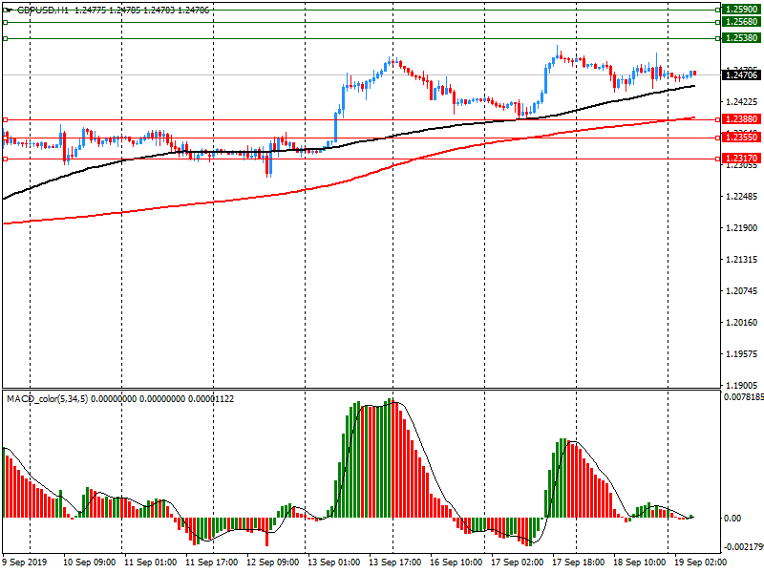The width and height of the screenshot is (764, 573).
Task: Click the left handle of the 1.25380 line
Action: [6, 38]
